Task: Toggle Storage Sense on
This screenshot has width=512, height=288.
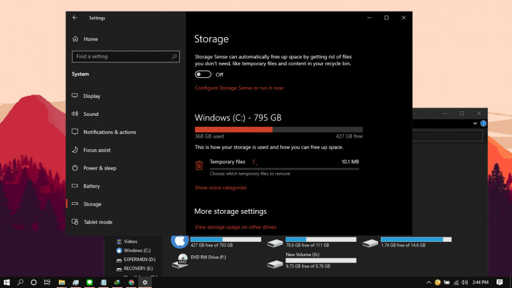Action: click(x=203, y=74)
